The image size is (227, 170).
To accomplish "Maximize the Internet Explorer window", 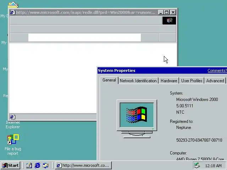I will 167,12.
